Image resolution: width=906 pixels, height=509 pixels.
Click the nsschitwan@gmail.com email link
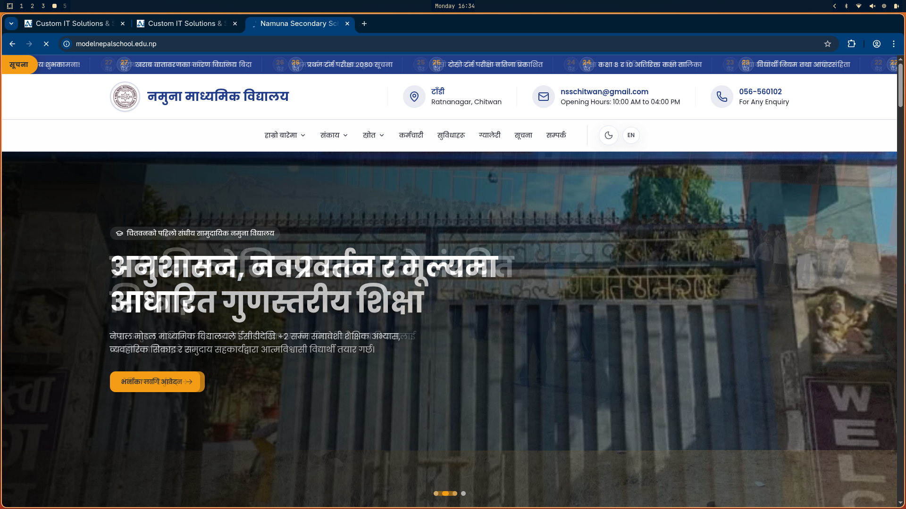[x=604, y=91]
